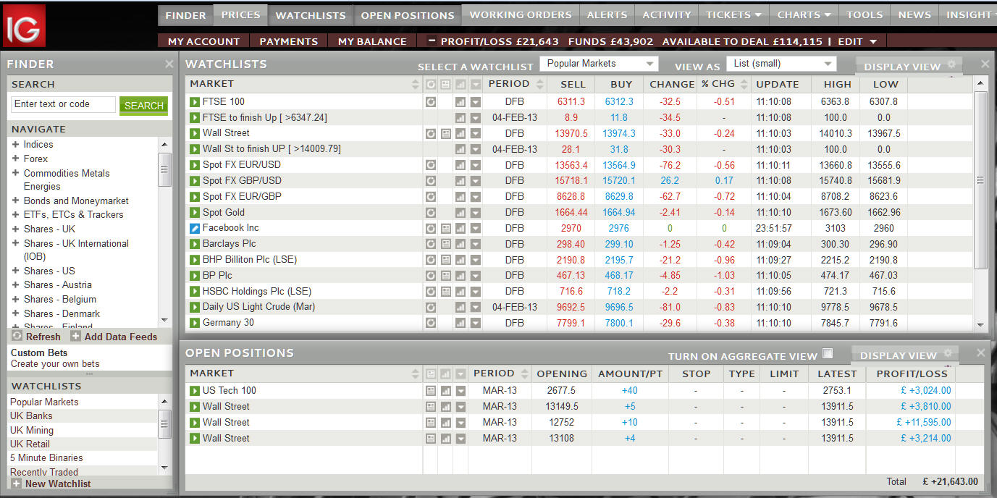
Task: Click the New Watchlist plus icon
Action: [x=16, y=484]
